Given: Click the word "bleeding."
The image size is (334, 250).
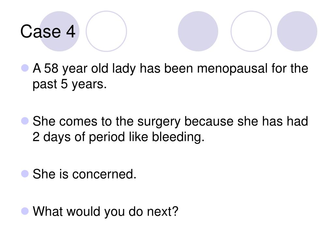Looking at the screenshot, I should click(x=178, y=137).
